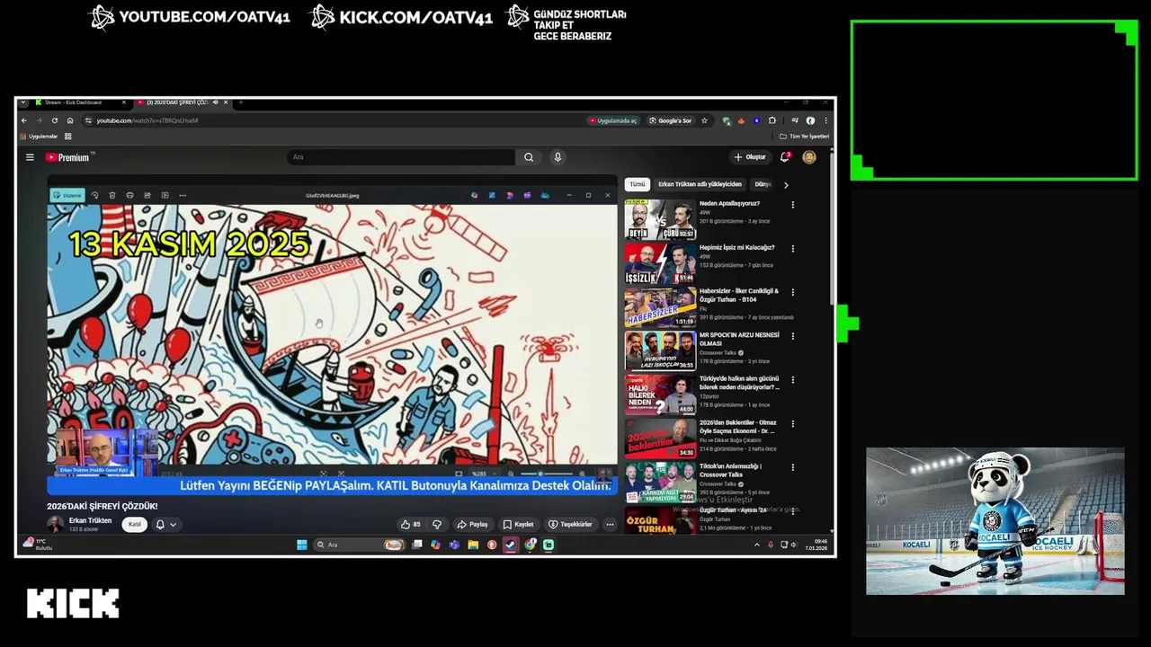
Task: Open more options for 2026'dan Beklentiler video
Action: point(793,423)
